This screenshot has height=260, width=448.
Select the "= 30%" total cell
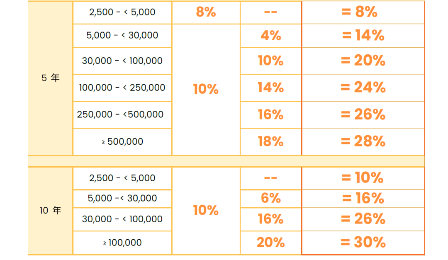[x=363, y=243]
